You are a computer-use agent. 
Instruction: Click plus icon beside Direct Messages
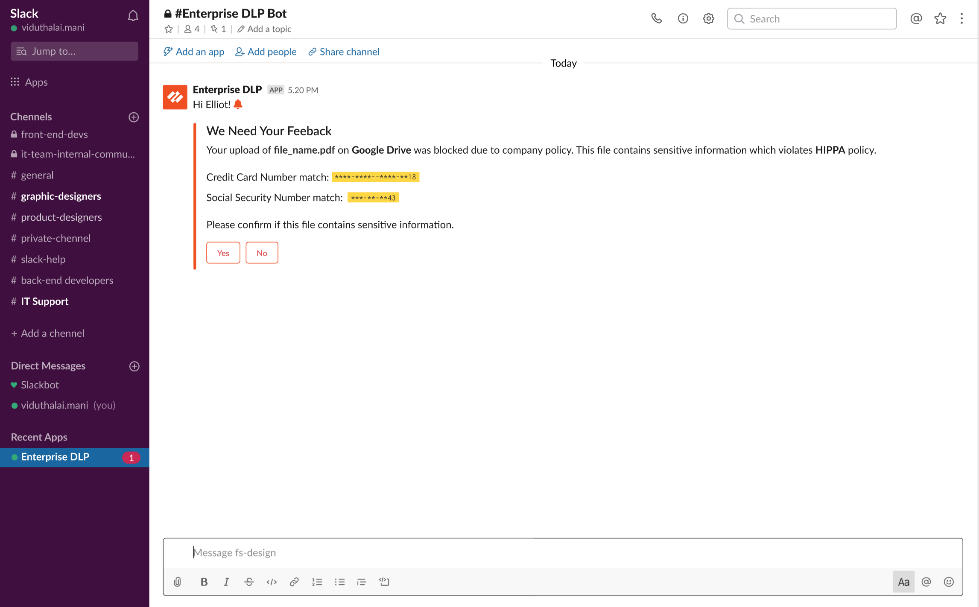(134, 366)
